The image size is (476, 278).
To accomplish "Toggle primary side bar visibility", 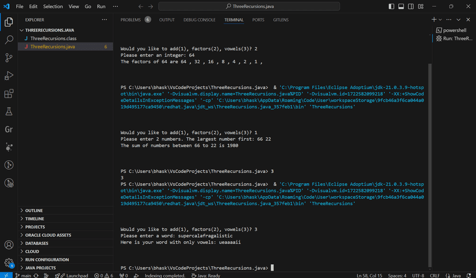I will tap(391, 6).
